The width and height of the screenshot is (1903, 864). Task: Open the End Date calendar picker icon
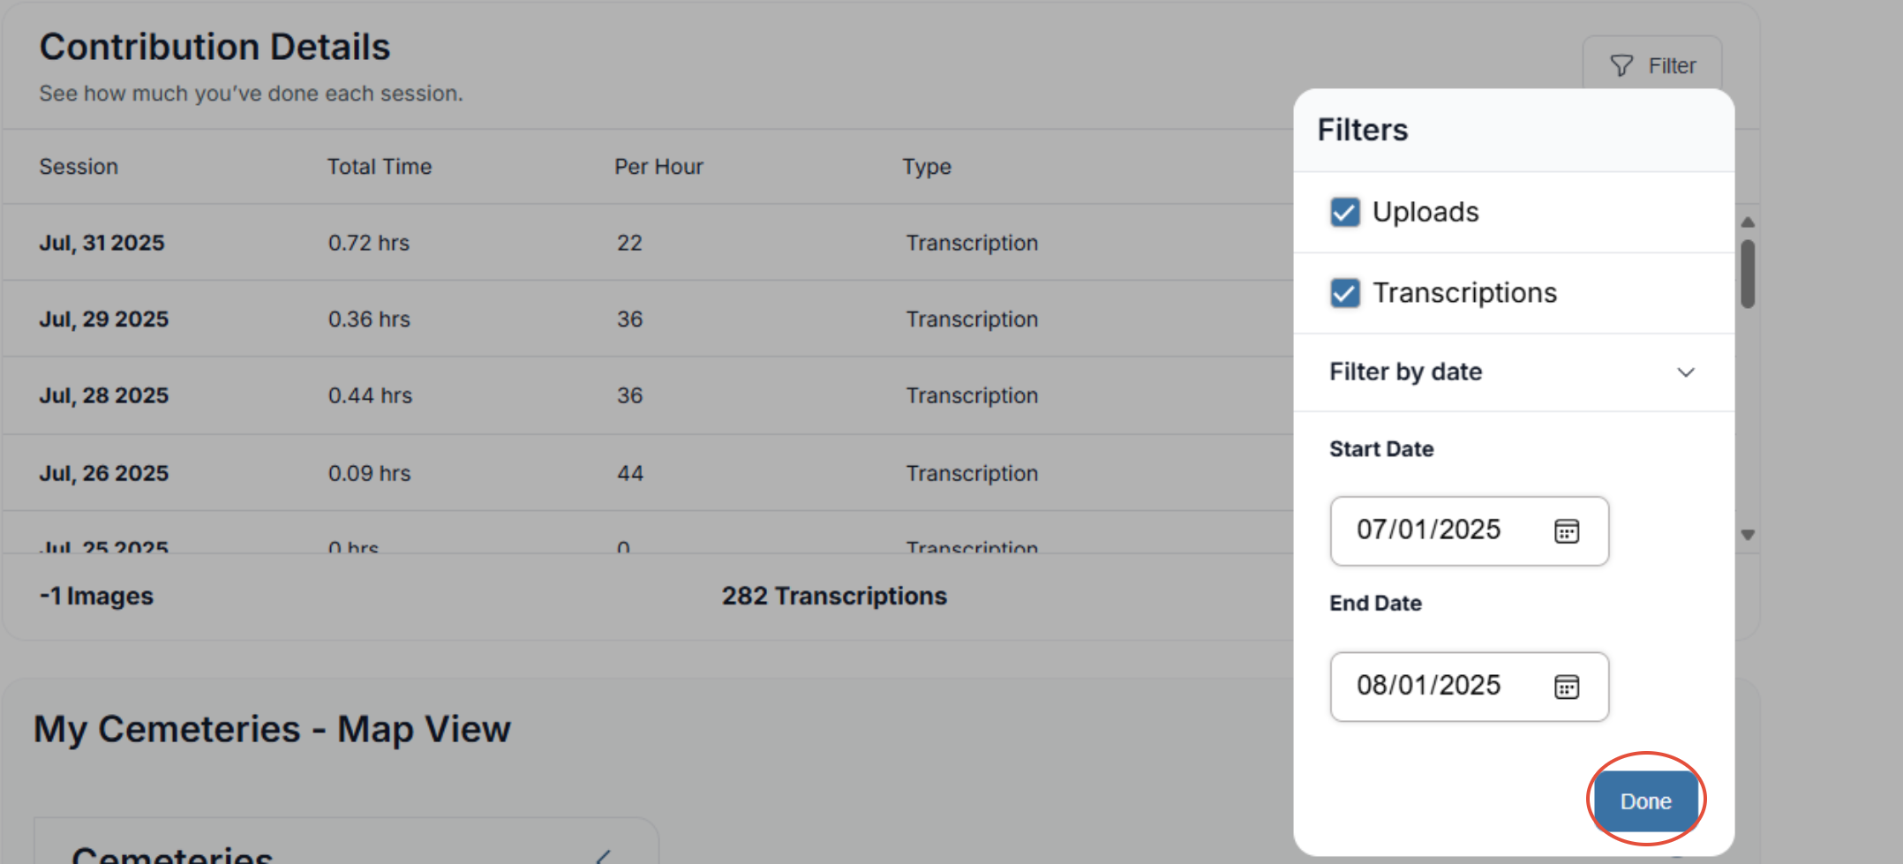tap(1566, 687)
